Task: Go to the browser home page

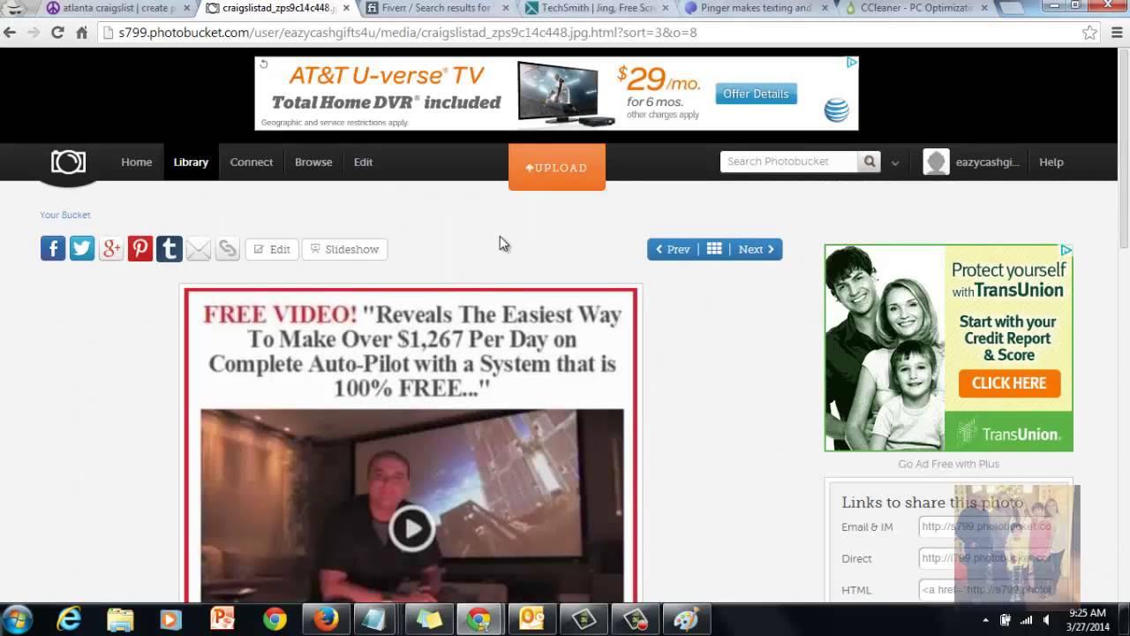Action: coord(81,33)
